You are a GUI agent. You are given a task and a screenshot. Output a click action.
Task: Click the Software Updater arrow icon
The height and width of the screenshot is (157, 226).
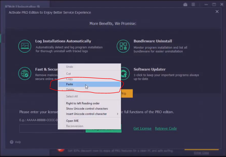coord(125,73)
